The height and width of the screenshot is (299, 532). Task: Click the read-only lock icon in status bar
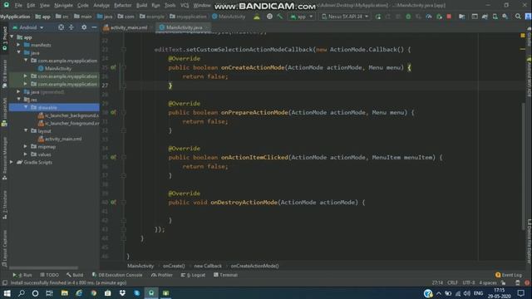504,282
